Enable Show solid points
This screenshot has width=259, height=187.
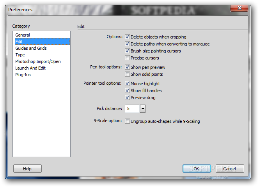pos(127,74)
